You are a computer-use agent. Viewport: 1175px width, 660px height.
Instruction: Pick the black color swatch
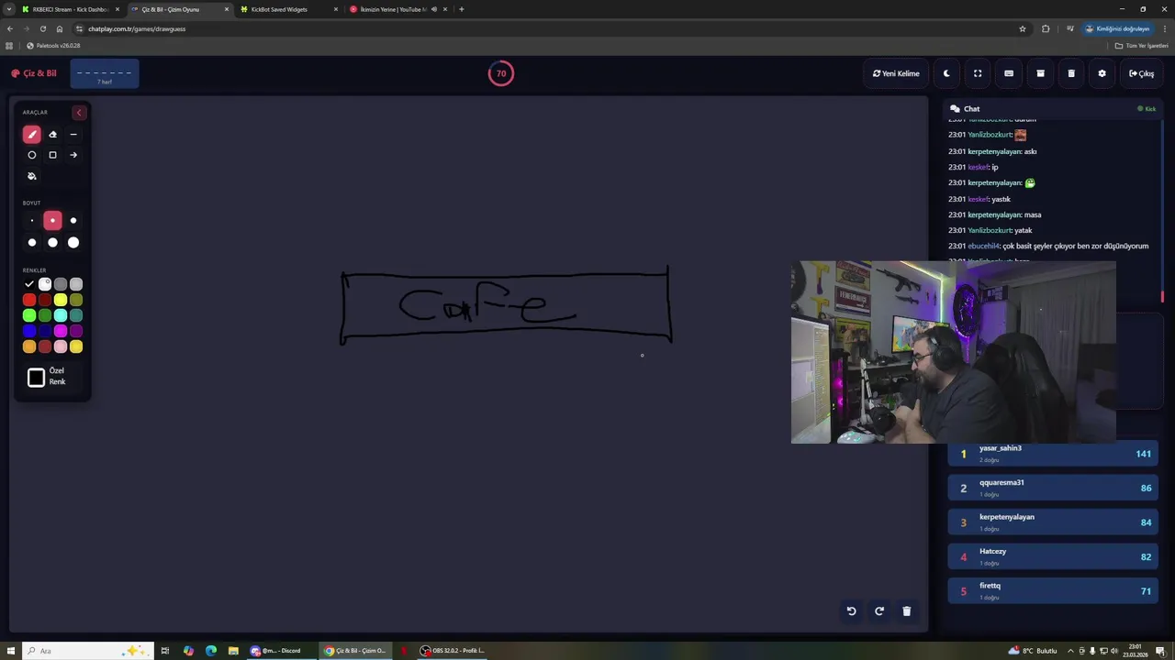point(29,284)
